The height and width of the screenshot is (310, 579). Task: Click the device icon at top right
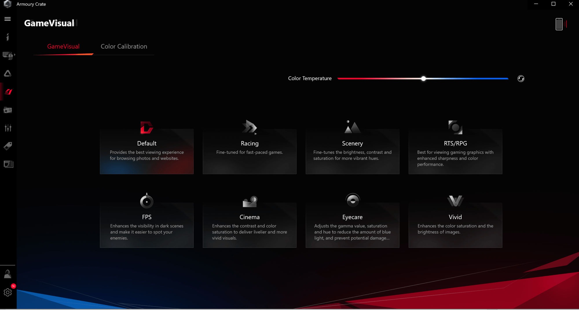pos(559,24)
